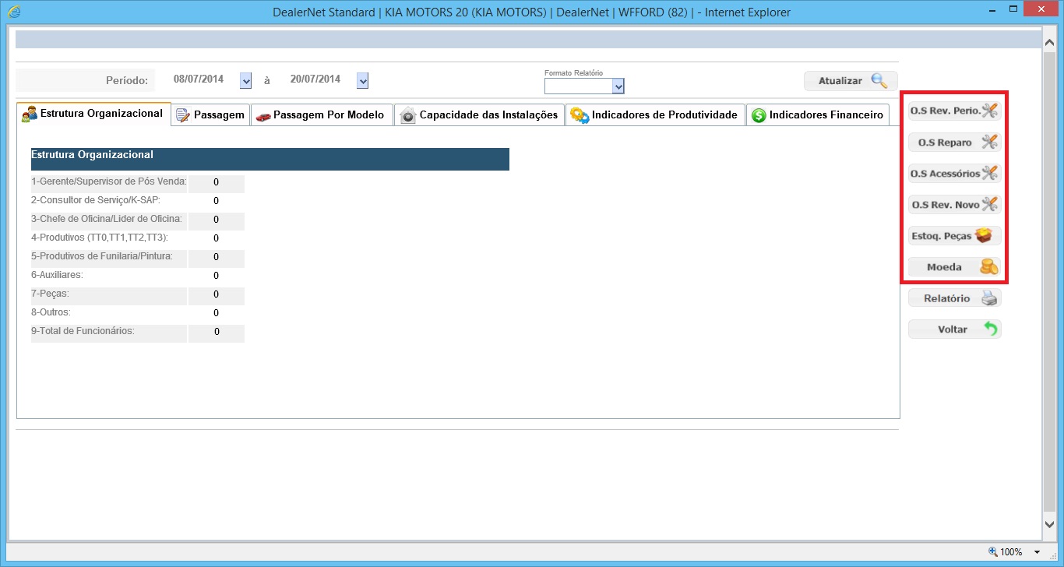
Task: Click the camera icon of Capacidade das Instalações
Action: pyautogui.click(x=408, y=116)
